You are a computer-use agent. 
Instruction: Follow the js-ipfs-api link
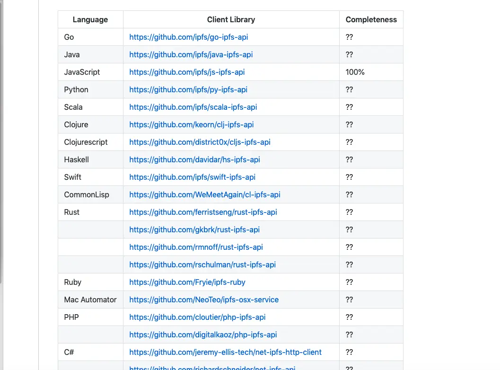tap(187, 72)
